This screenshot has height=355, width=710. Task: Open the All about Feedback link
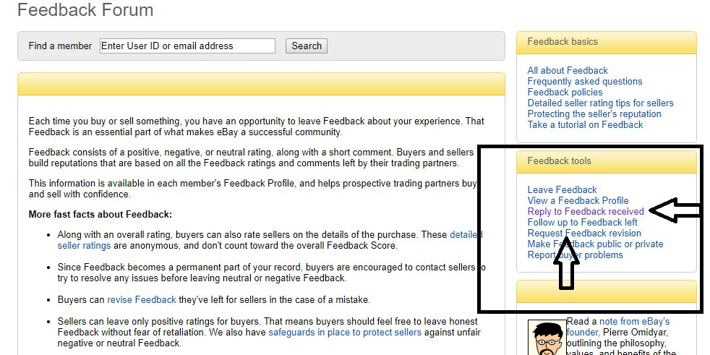click(x=568, y=70)
